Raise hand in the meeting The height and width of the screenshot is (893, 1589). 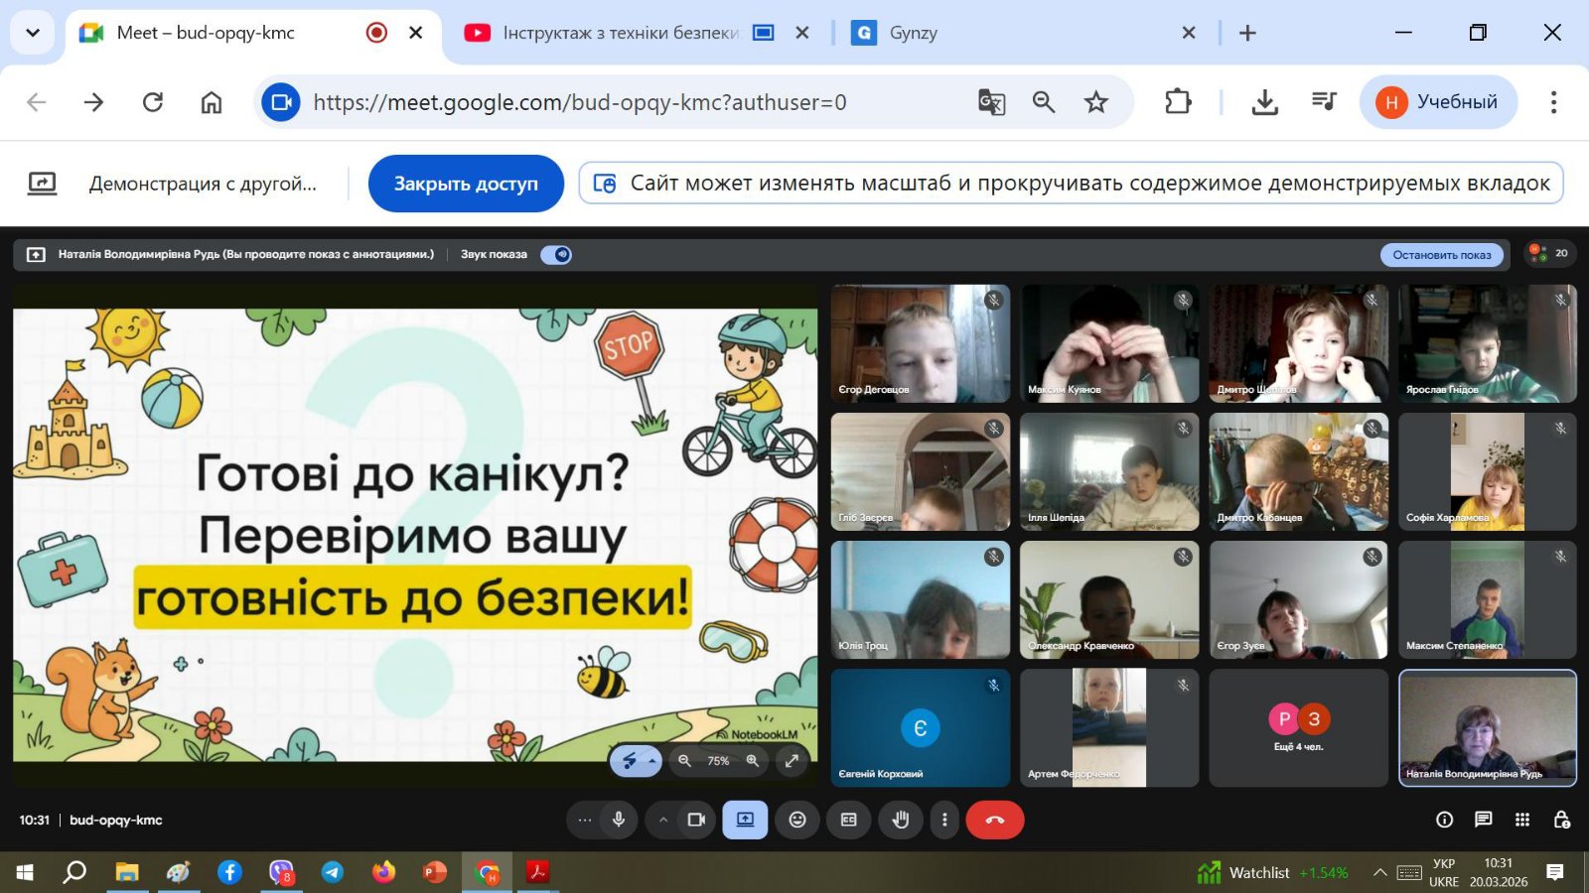pyautogui.click(x=901, y=820)
